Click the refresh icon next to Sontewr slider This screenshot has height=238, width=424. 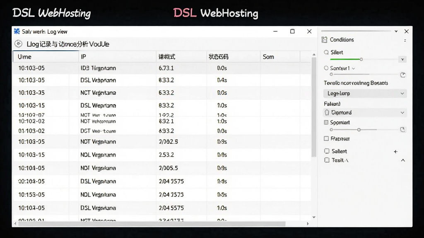402,75
